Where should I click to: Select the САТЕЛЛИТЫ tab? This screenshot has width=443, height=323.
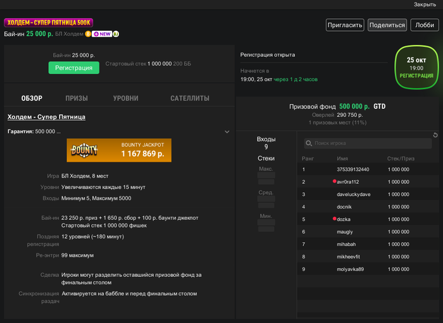click(190, 99)
